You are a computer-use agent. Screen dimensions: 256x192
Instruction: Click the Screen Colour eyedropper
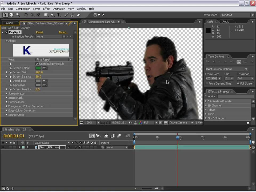[x=45, y=68]
